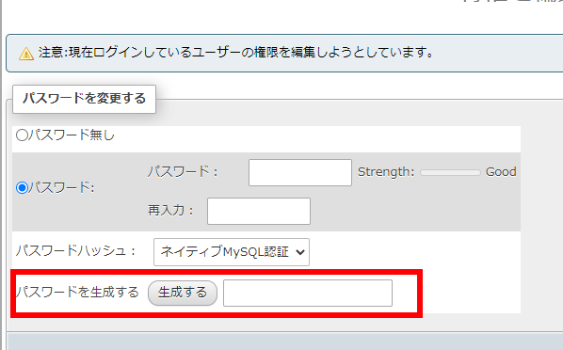
Task: Select the パスワード無し radio button
Action: 22,135
